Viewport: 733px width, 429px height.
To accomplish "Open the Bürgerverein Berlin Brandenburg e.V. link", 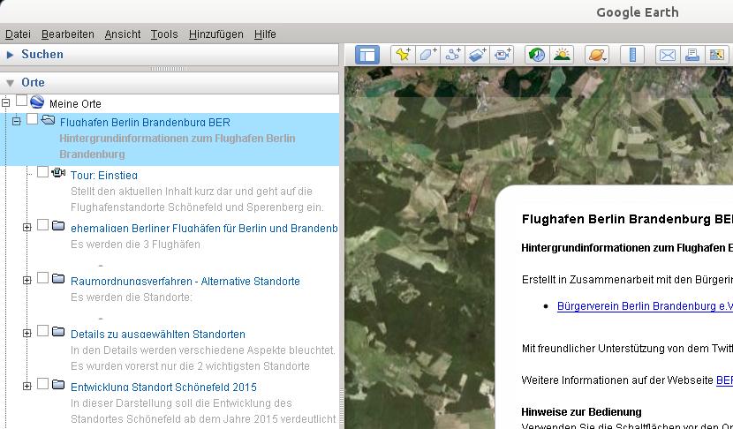I will click(x=645, y=306).
